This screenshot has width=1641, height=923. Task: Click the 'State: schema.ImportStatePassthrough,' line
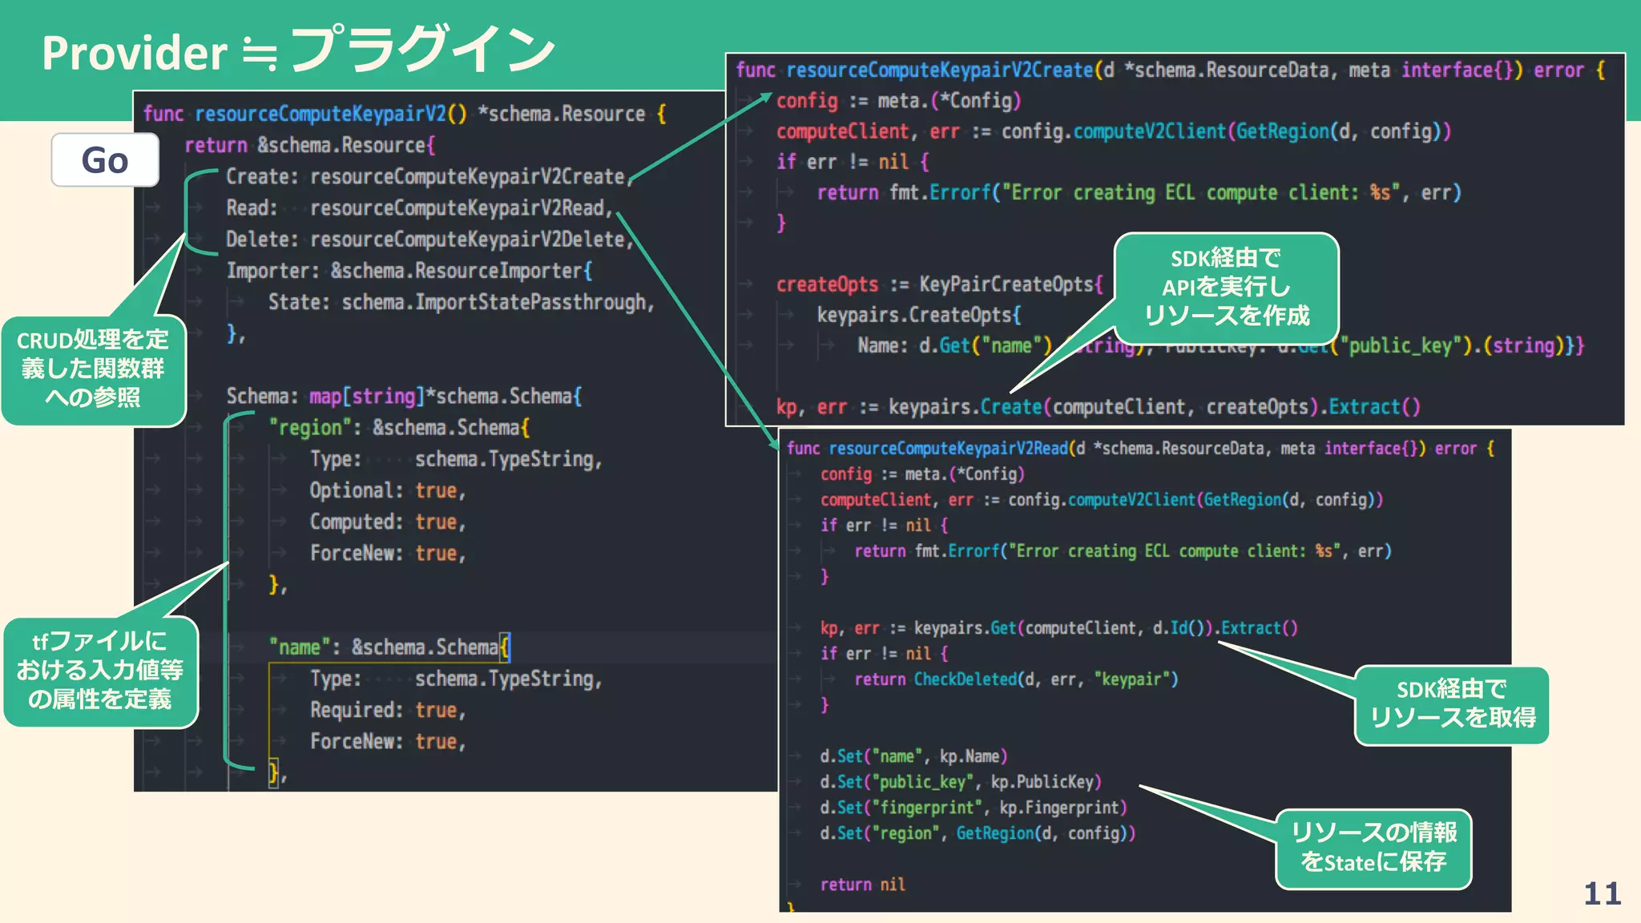462,302
